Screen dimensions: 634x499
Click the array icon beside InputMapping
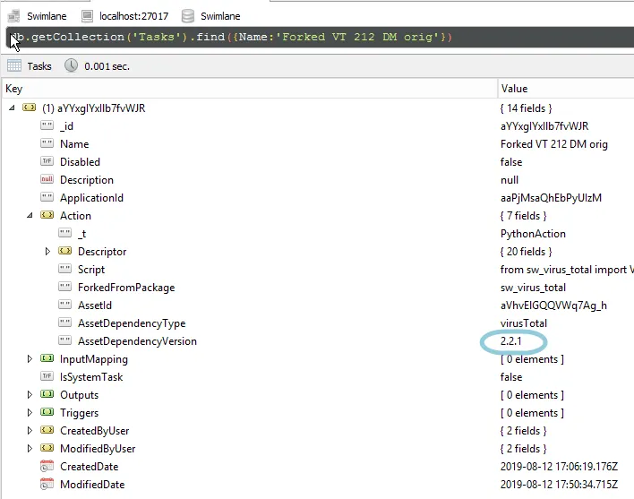[x=47, y=358]
